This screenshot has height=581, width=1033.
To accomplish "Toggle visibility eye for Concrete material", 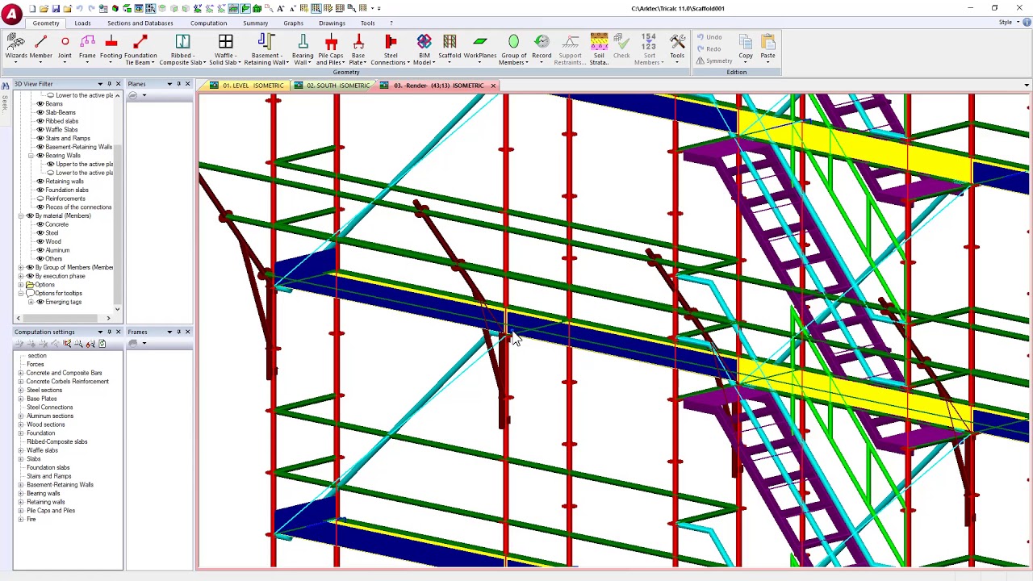I will tap(40, 224).
